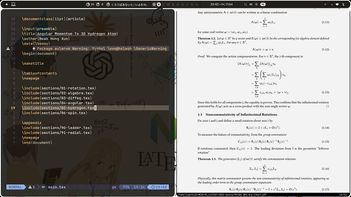Click the Bluetooth indicator icon
The width and height of the screenshot is (351, 197).
pos(343,4)
